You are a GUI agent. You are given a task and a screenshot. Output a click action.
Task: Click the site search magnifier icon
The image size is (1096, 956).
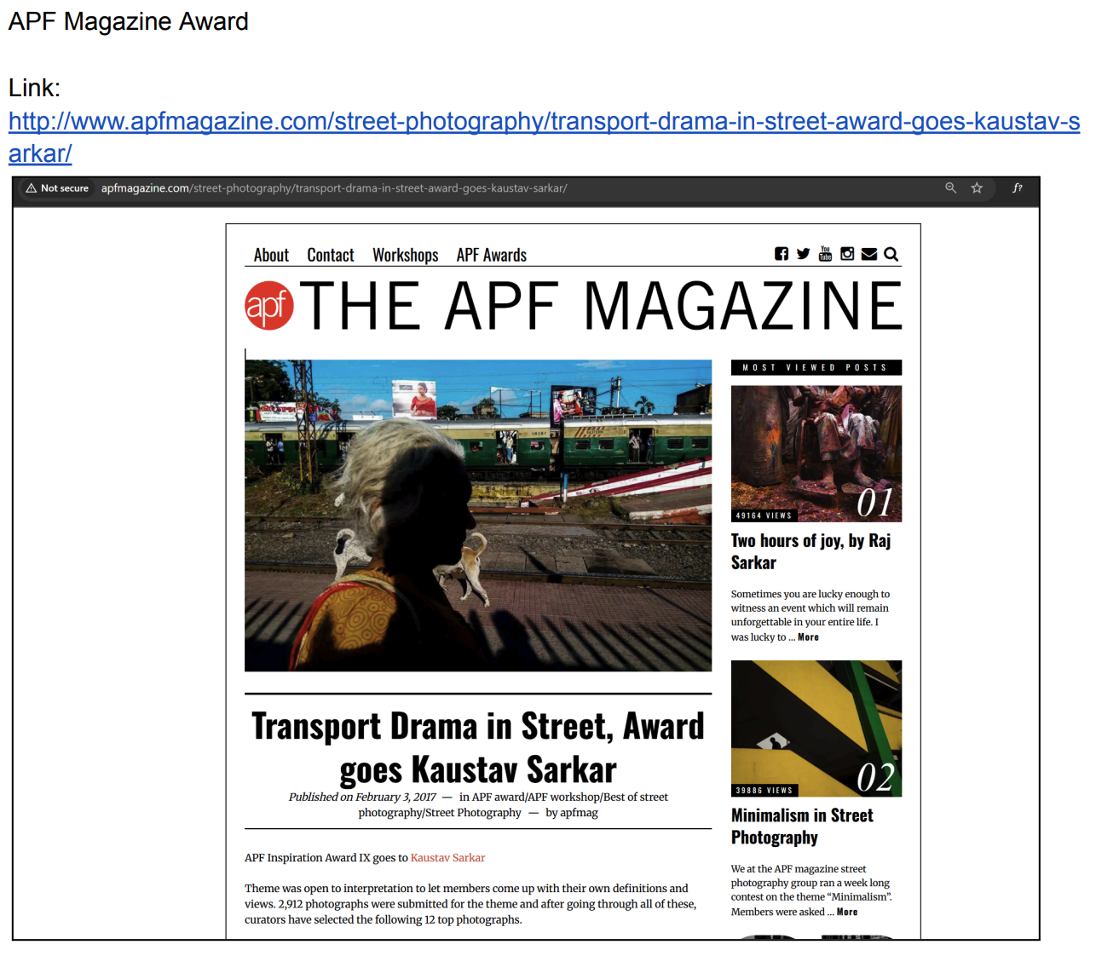[x=891, y=254]
